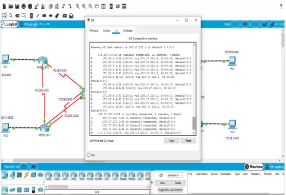Open the Custom Devices Dialog icon
286x195 pixels.
[x=103, y=7]
